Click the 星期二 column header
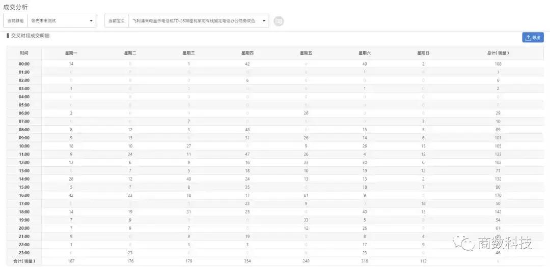The height and width of the screenshot is (267, 550). pyautogui.click(x=130, y=53)
